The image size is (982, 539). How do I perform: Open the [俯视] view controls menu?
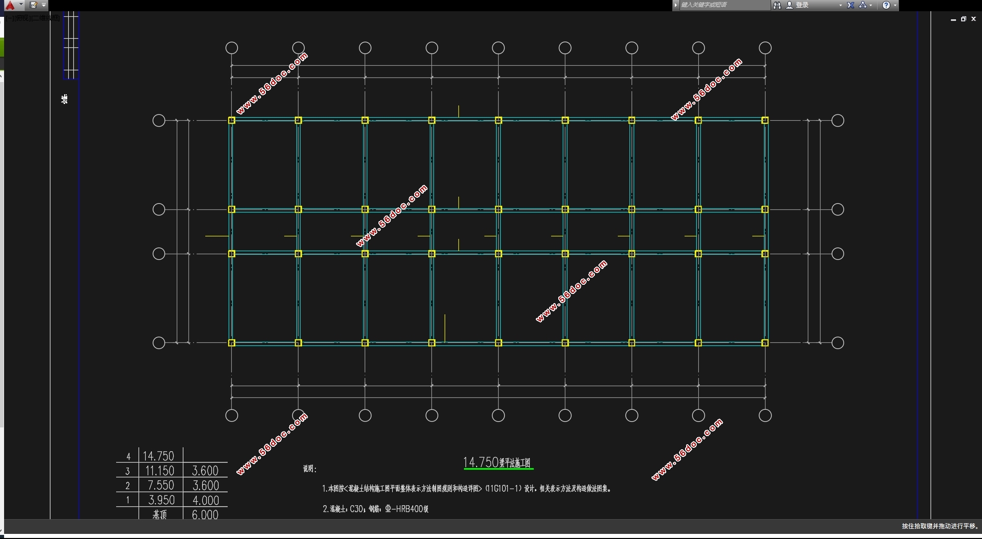22,18
